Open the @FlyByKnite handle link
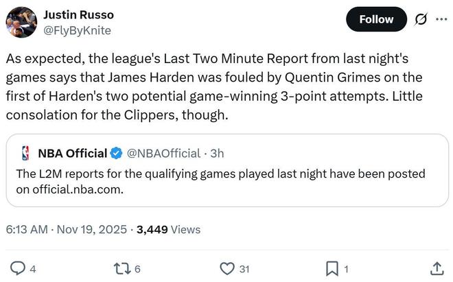This screenshot has width=453, height=282. point(77,30)
